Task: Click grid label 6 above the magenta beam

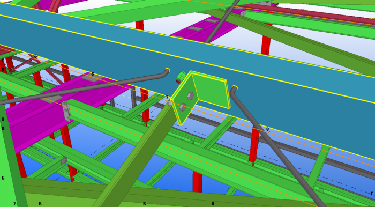Action: pos(93,75)
